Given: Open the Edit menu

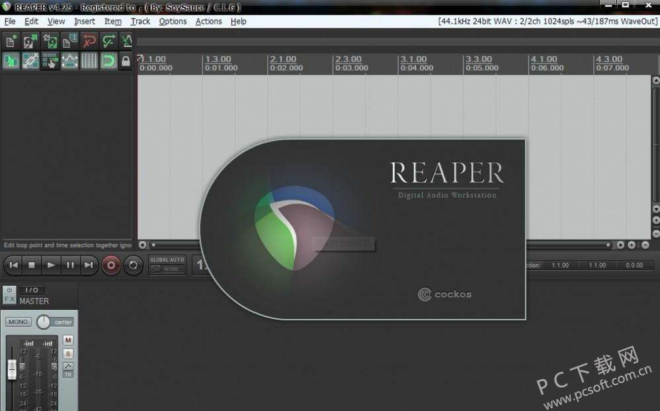Looking at the screenshot, I should tap(31, 21).
